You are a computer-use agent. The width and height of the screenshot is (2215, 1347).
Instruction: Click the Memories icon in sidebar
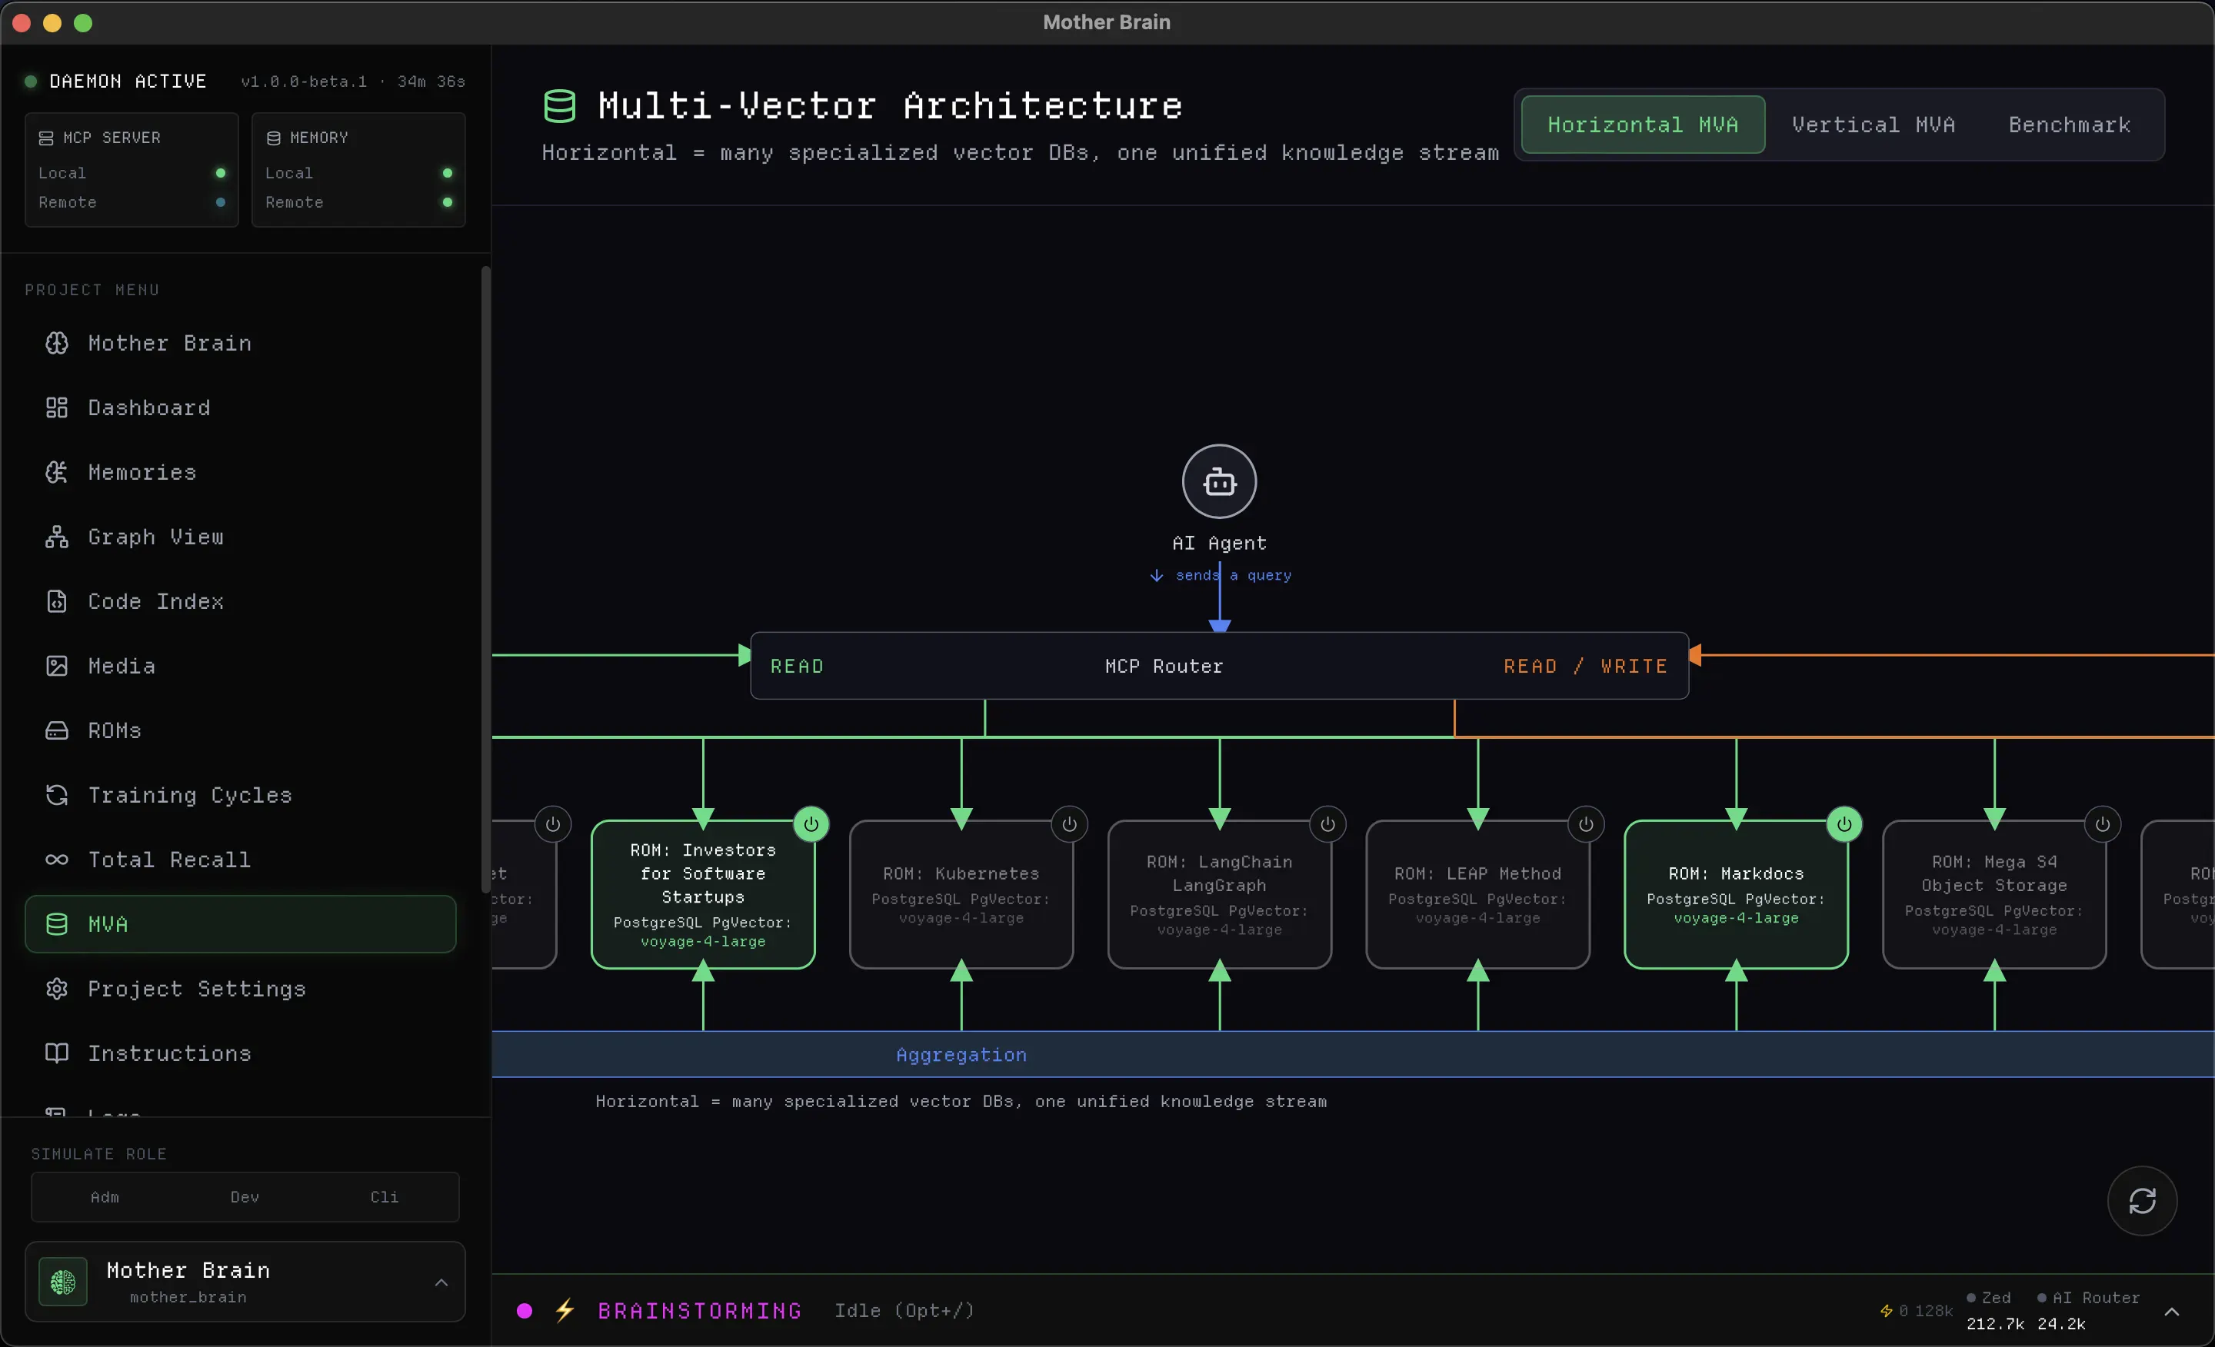coord(57,473)
